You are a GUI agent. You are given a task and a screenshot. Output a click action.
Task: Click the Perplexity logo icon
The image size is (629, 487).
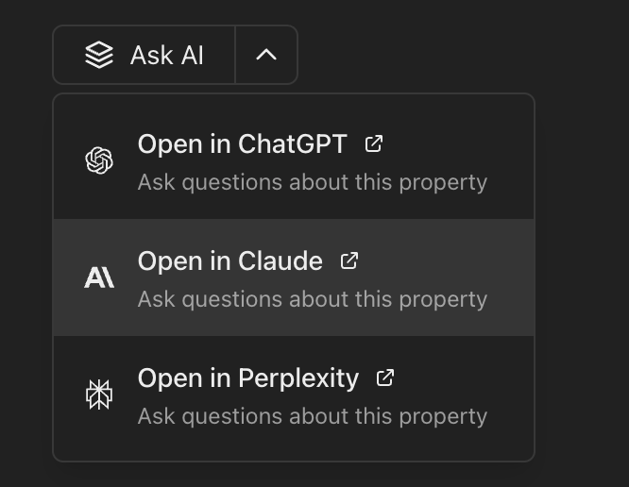coord(99,395)
